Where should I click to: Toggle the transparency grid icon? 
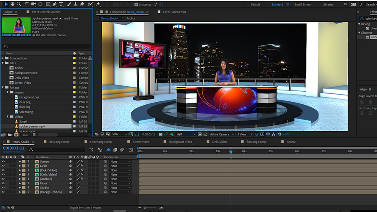(x=205, y=134)
